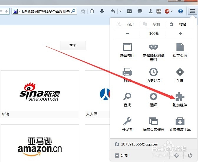Reset zoom at 100% label
Image resolution: width=198 pixels, height=162 pixels.
(x=154, y=34)
